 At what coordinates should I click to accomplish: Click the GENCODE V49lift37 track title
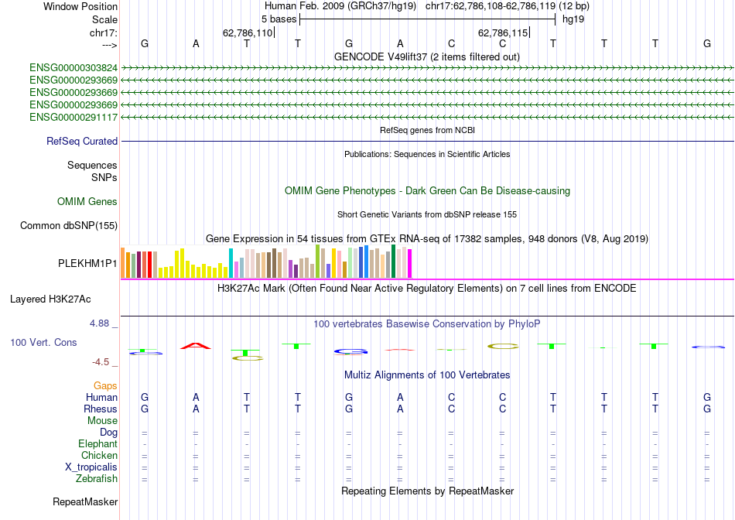[427, 56]
